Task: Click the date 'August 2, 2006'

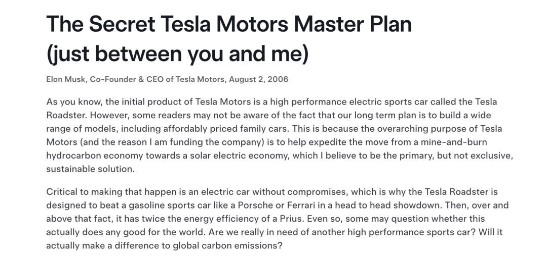Action: tap(258, 79)
